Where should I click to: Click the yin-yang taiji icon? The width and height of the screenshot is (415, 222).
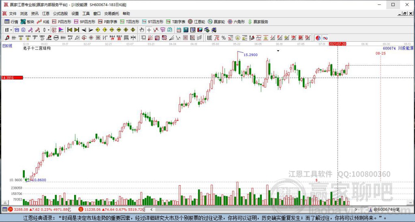318,38
